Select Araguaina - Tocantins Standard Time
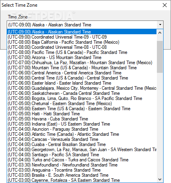Viewport: 171px width, 183px height. pos(82,170)
